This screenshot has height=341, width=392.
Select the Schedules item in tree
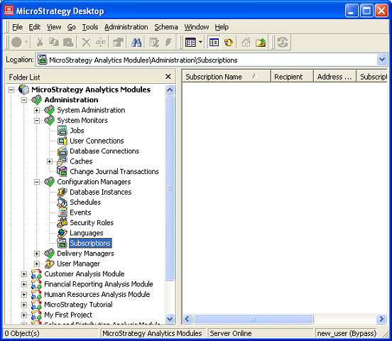pos(85,202)
